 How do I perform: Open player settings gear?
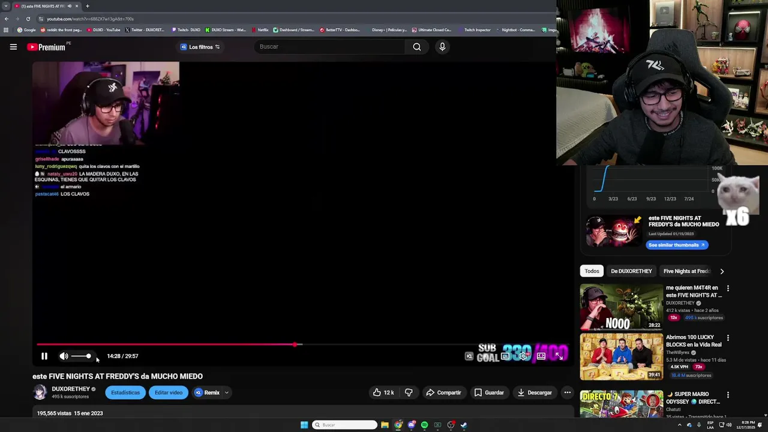(523, 356)
